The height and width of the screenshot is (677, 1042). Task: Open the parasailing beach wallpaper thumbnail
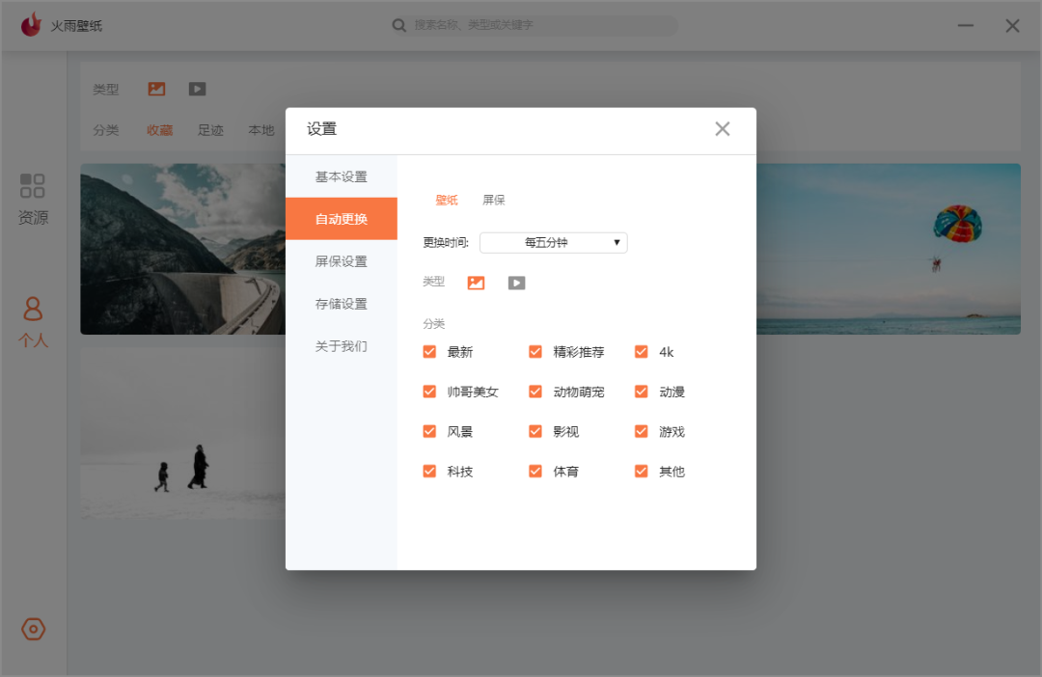[889, 249]
